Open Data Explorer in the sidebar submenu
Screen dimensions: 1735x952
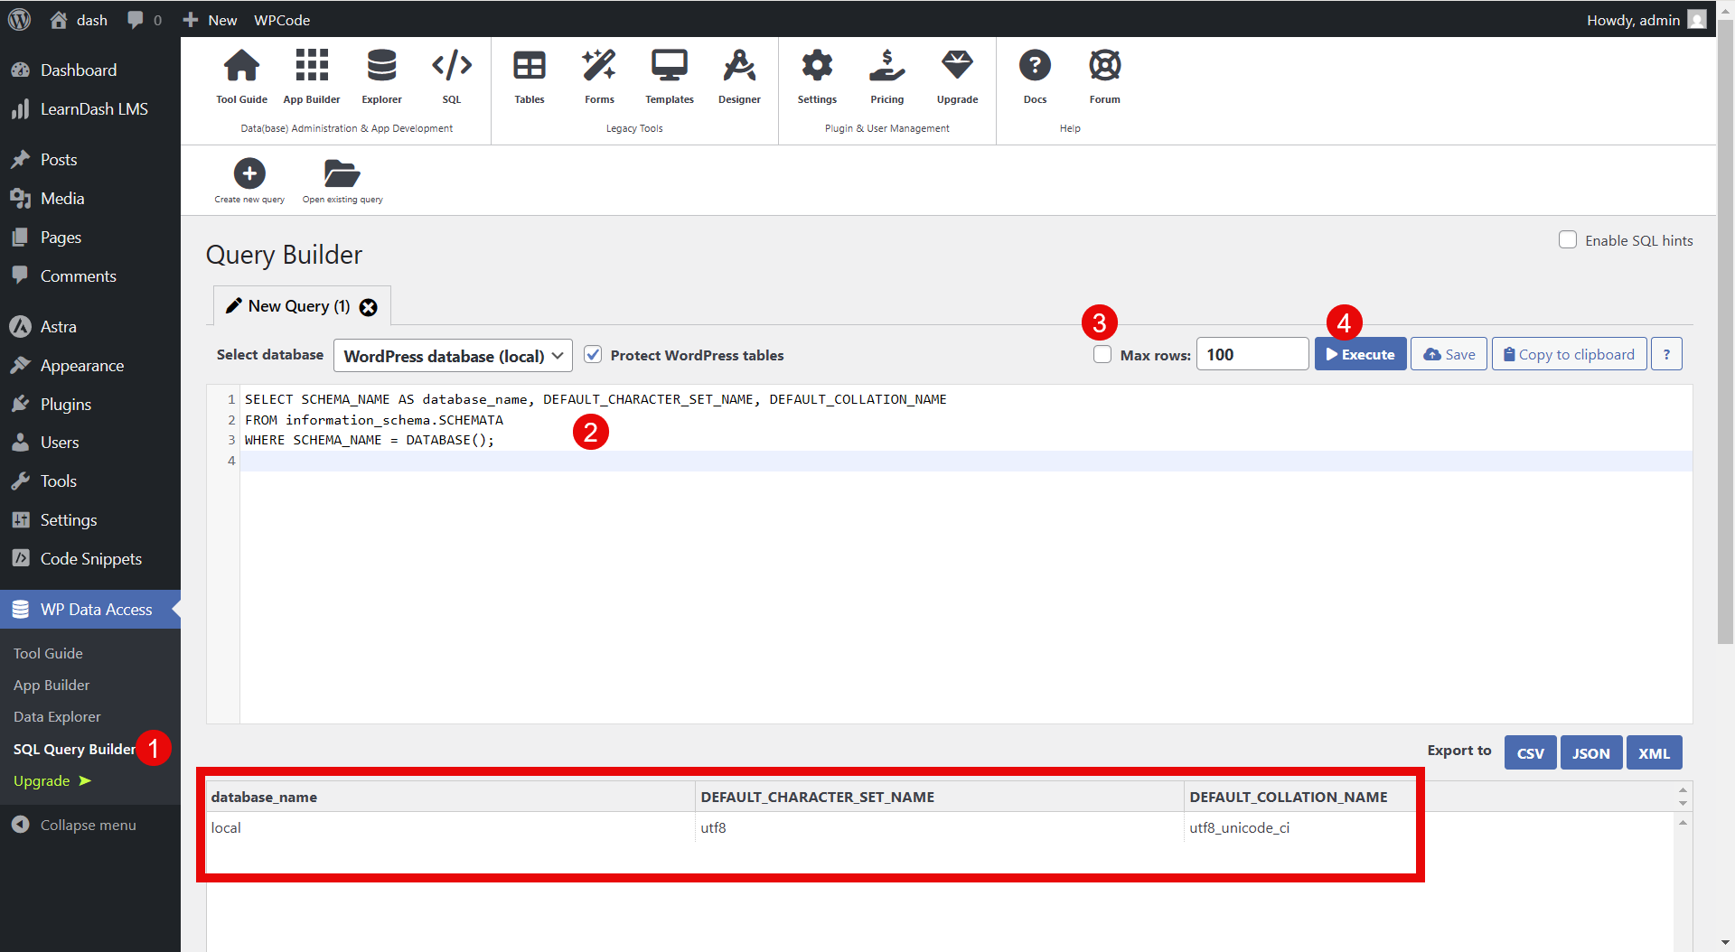[57, 716]
